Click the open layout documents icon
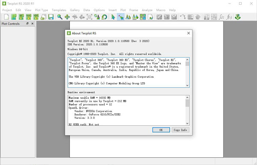Image resolution: width=257 pixels, height=165 pixels. tap(43, 17)
